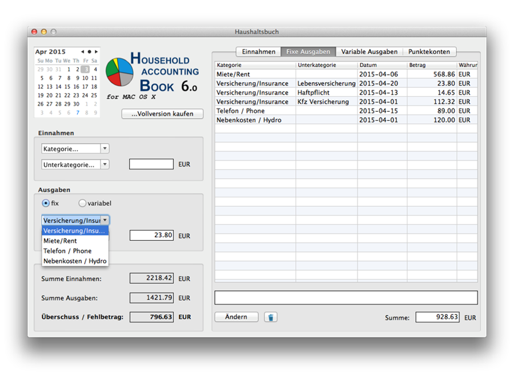
Task: Select the 'variabel' radio button
Action: click(x=82, y=203)
